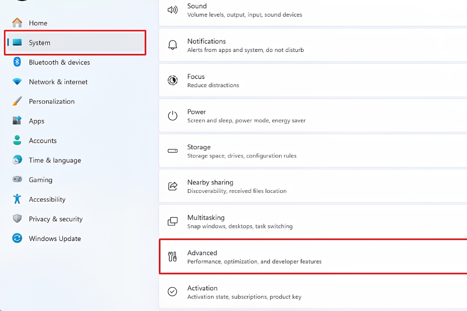Click the Time & language globe icon

tap(17, 160)
